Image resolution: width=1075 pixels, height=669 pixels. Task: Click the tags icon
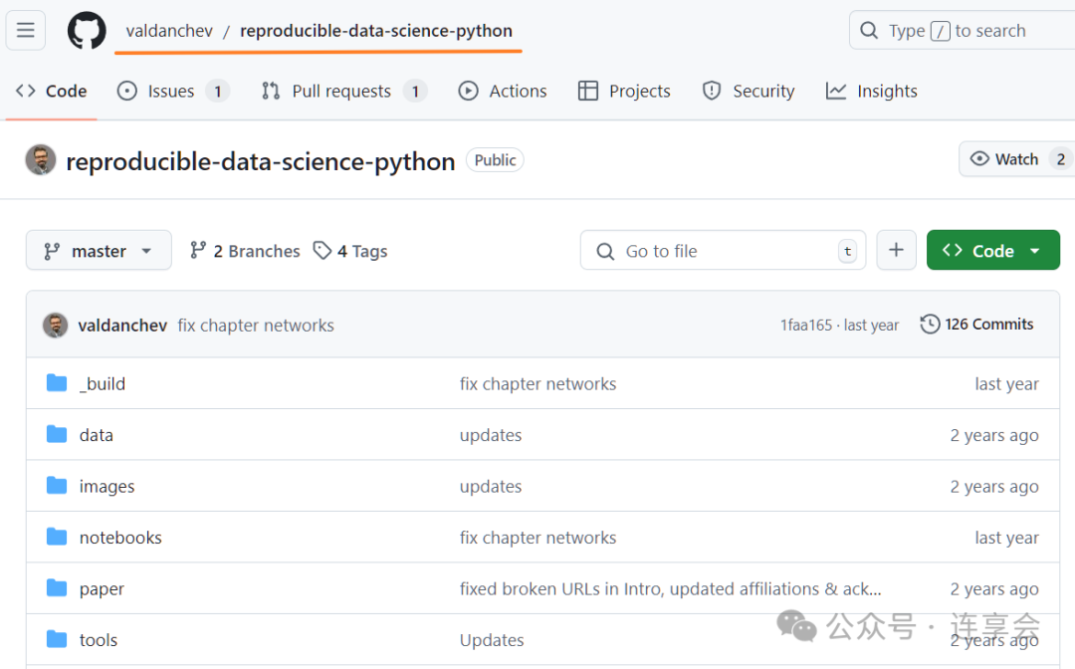point(322,251)
